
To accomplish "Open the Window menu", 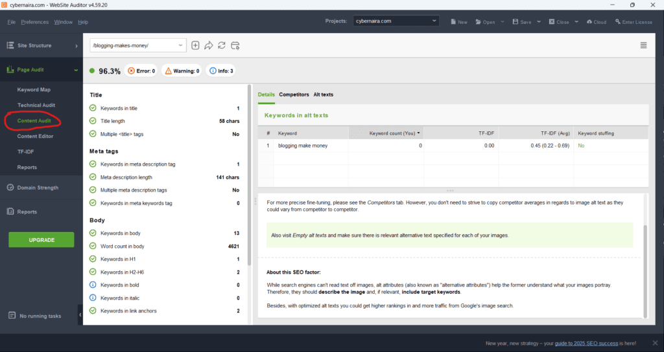I will point(63,22).
